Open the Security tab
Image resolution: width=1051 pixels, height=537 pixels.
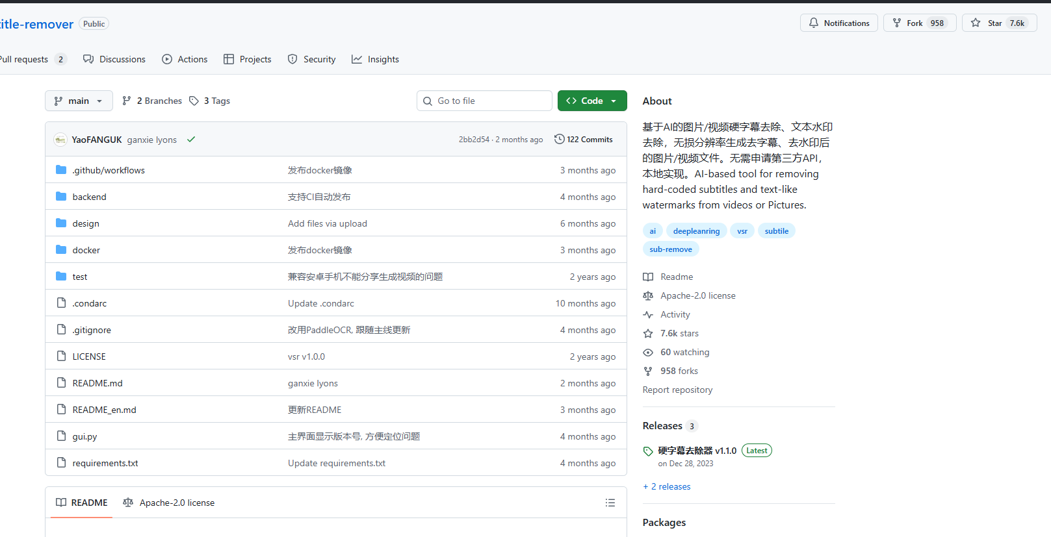[x=311, y=59]
